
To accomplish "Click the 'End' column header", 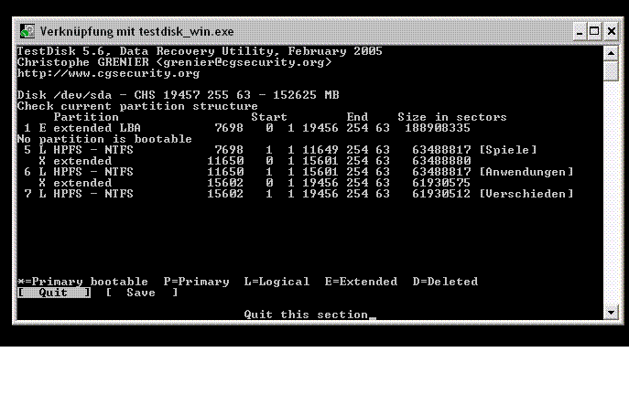I will point(357,117).
